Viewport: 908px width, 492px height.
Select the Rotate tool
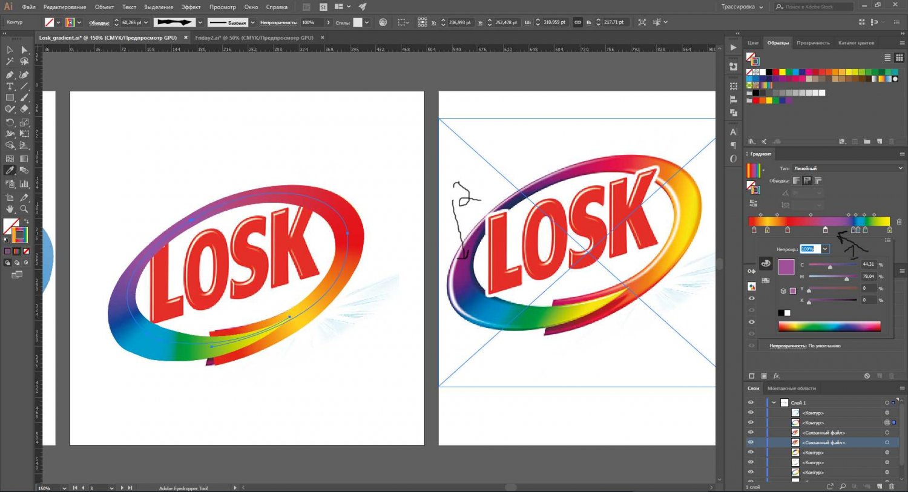click(x=10, y=122)
